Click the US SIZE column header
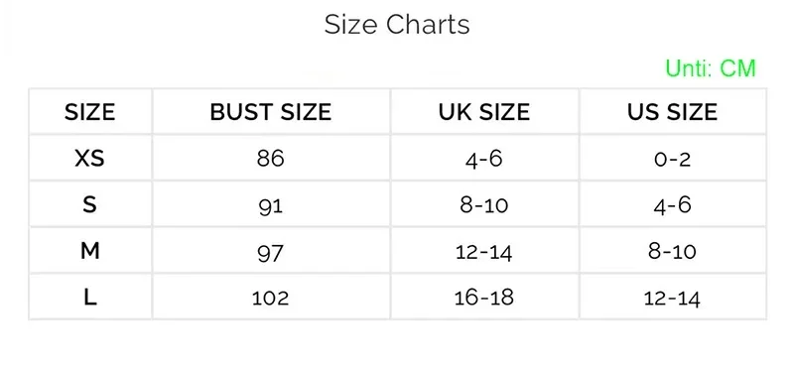The image size is (794, 367). [673, 112]
